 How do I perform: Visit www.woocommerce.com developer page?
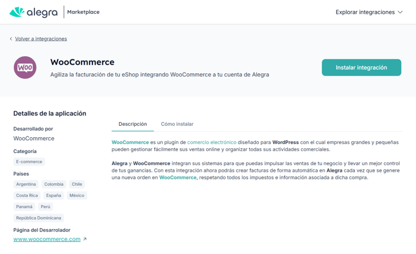[x=47, y=239]
